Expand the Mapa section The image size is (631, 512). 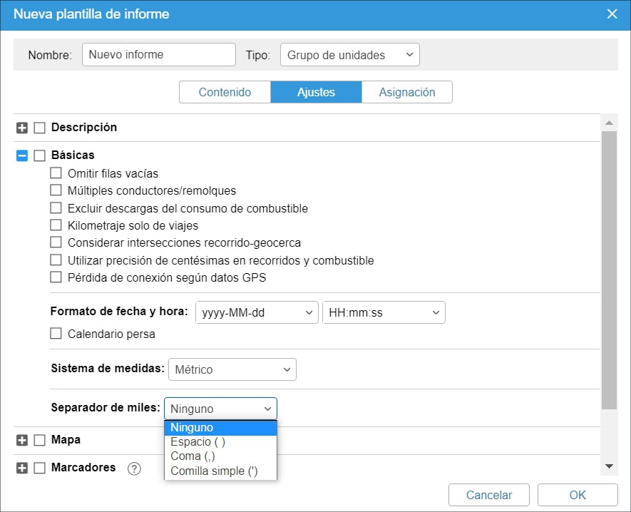[x=20, y=439]
